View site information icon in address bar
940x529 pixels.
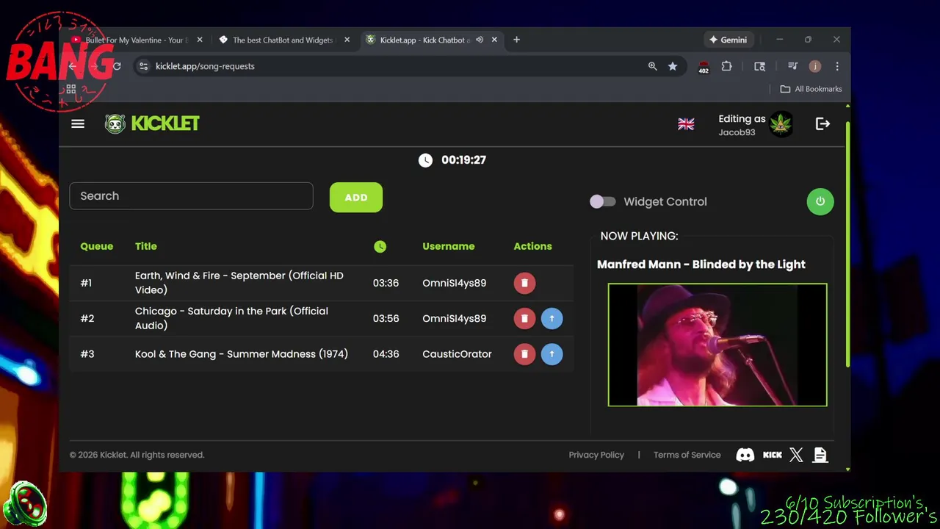[144, 66]
